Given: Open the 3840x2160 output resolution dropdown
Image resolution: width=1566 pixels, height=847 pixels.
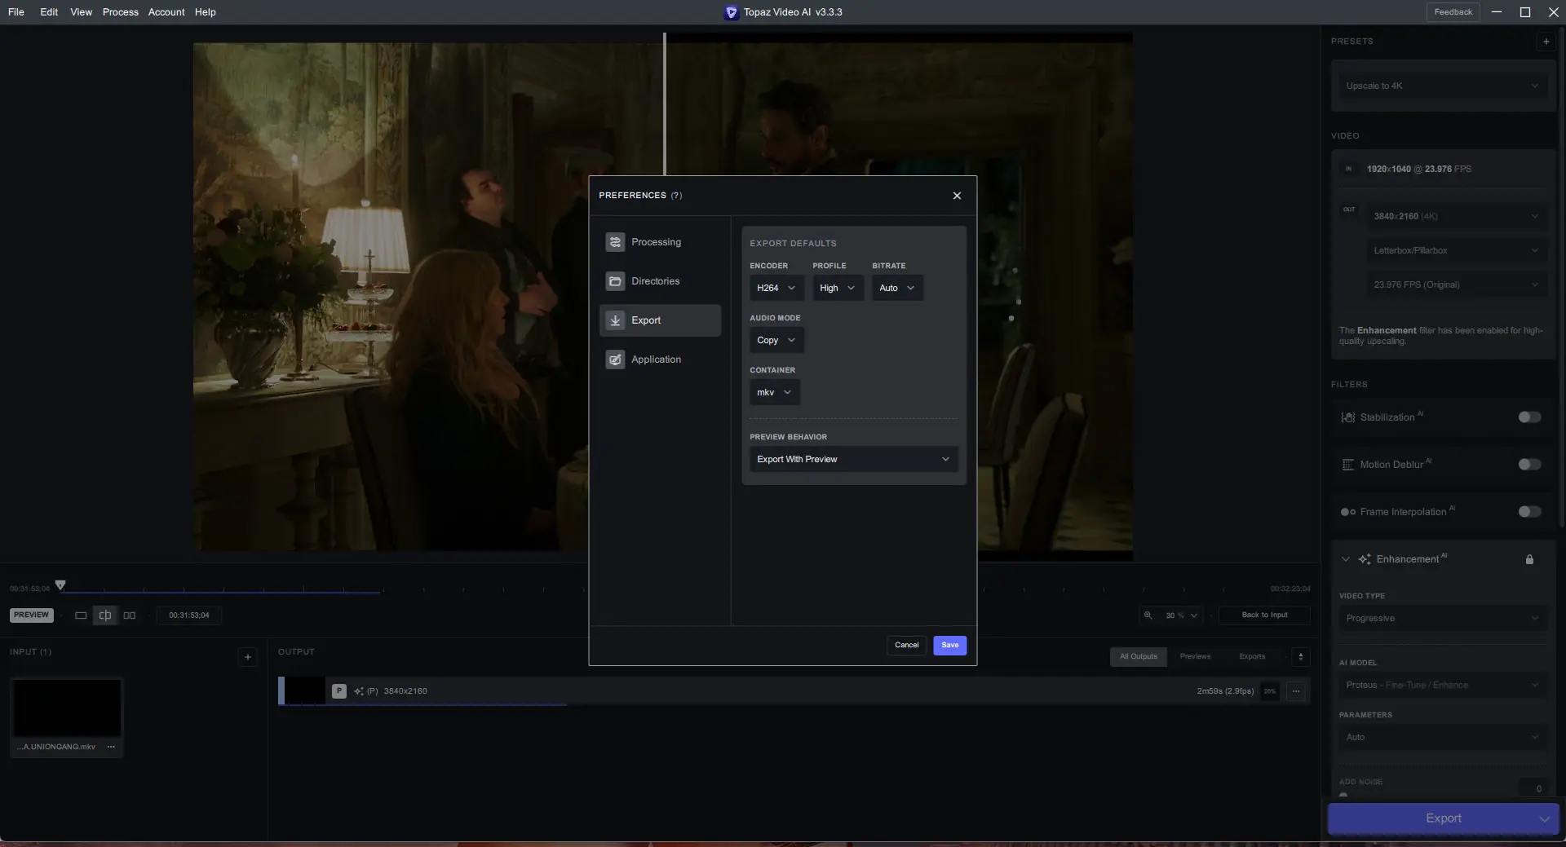Looking at the screenshot, I should click(1456, 216).
